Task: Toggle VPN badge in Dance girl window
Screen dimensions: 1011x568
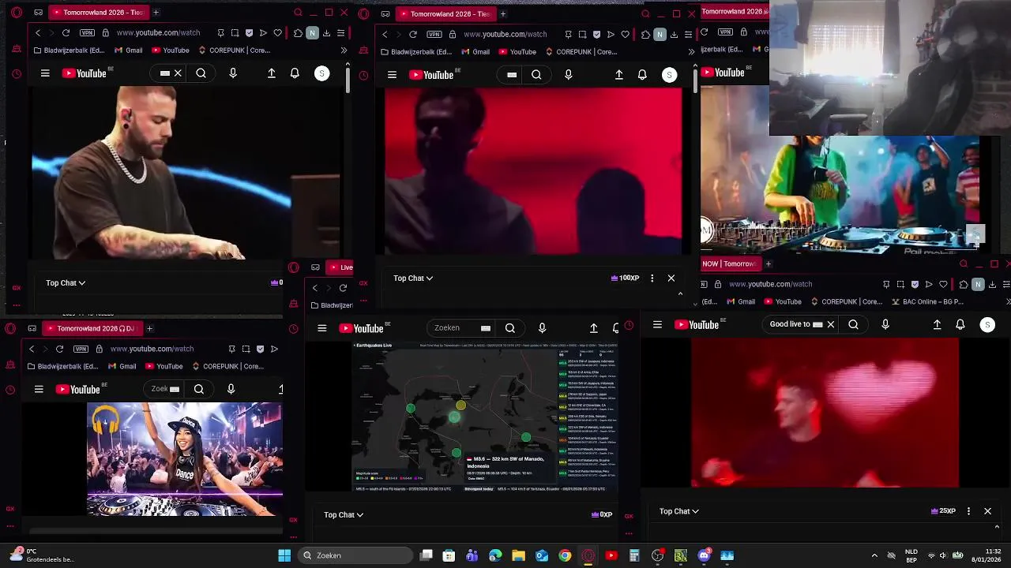Action: (x=81, y=349)
